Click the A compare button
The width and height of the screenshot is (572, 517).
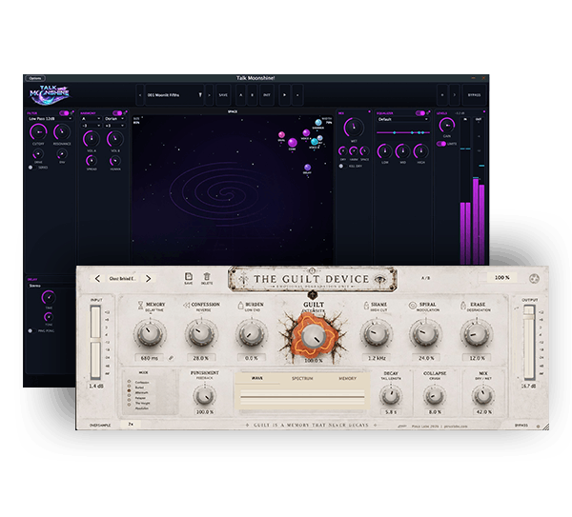click(x=240, y=95)
